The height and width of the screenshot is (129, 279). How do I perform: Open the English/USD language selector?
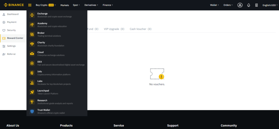coord(270,5)
